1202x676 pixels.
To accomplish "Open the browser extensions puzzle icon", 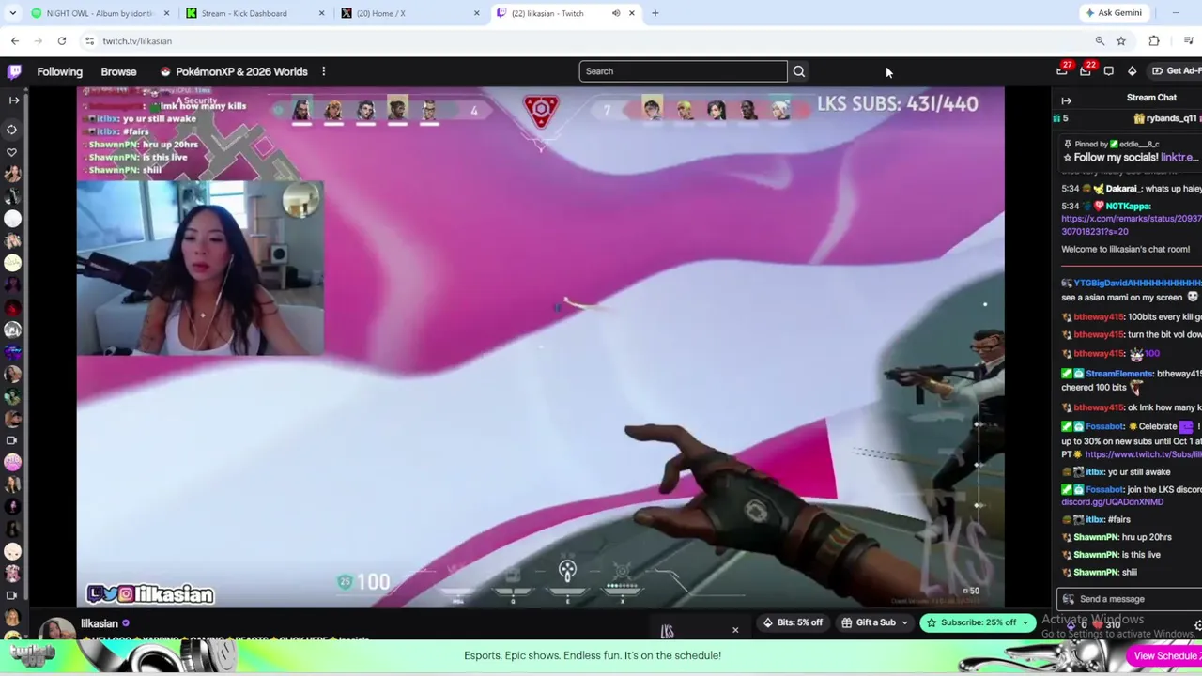I will [x=1154, y=41].
